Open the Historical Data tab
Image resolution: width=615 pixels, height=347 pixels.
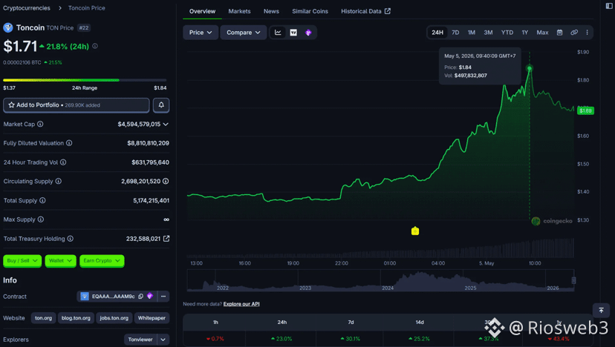pyautogui.click(x=365, y=11)
